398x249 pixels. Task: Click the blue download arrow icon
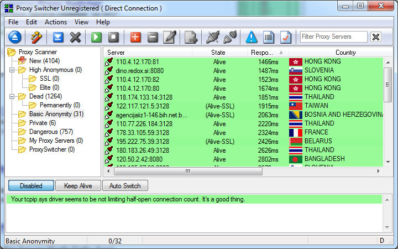pyautogui.click(x=58, y=37)
